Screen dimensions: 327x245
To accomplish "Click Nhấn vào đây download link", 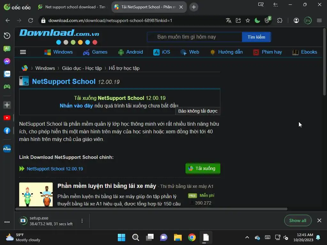I will (76, 106).
